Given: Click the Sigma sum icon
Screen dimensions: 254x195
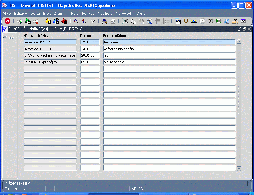Looking at the screenshot, I should pos(211,21).
